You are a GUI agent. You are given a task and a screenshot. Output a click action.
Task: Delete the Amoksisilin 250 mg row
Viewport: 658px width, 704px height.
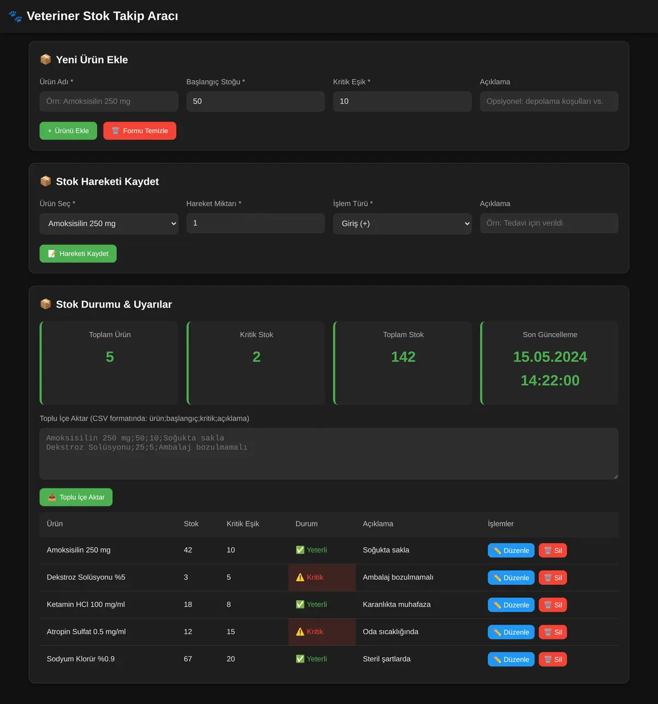coord(553,550)
